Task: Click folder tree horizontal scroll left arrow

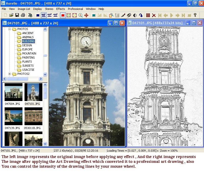Action: click(5, 79)
